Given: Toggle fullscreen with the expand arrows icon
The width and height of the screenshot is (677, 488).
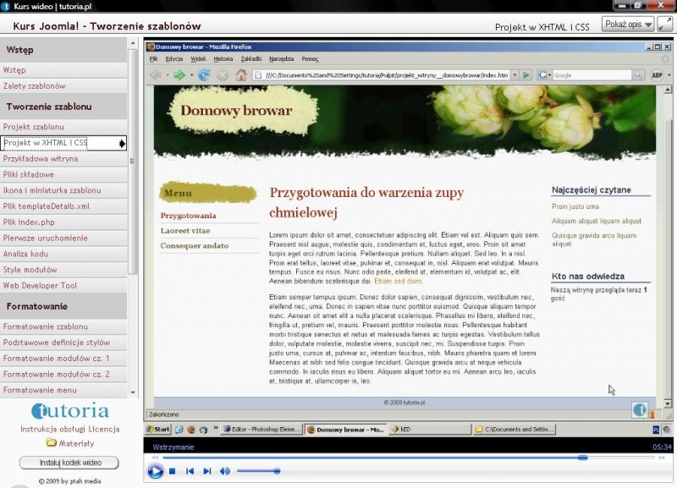Looking at the screenshot, I should 664,25.
